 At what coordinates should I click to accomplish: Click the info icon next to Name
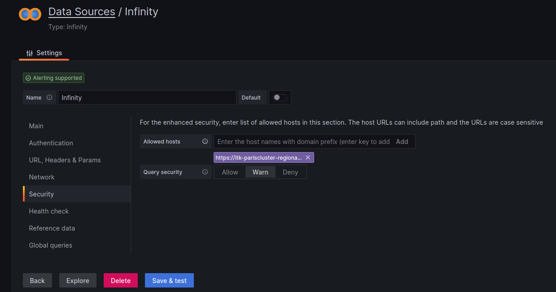click(49, 97)
